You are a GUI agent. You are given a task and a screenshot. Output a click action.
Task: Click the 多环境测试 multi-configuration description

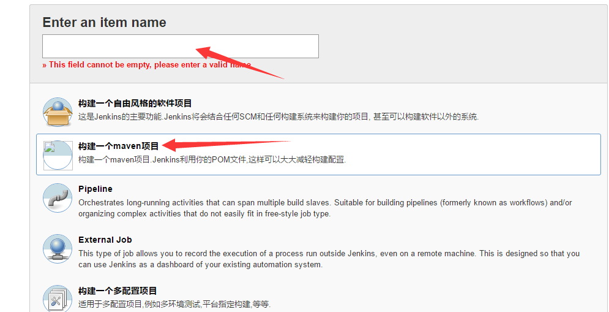pos(174,304)
